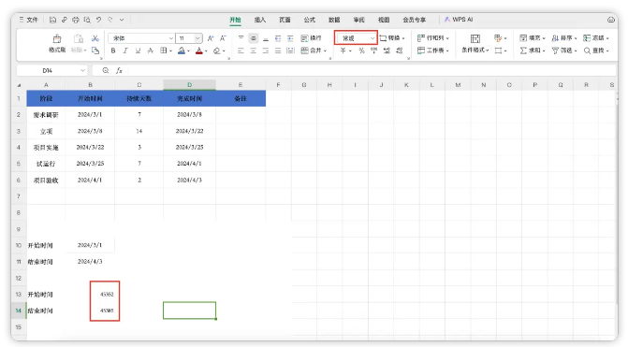Viewport: 628px width, 347px height.
Task: Toggle middle vertical alignment
Action: pyautogui.click(x=253, y=38)
